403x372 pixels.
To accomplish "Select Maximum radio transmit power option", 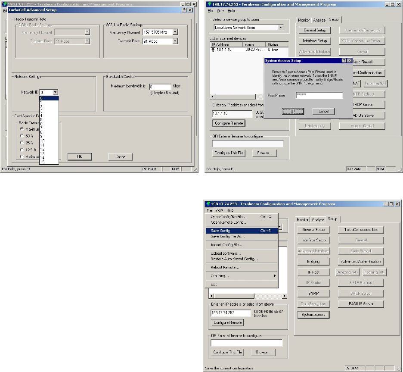I will [22, 129].
